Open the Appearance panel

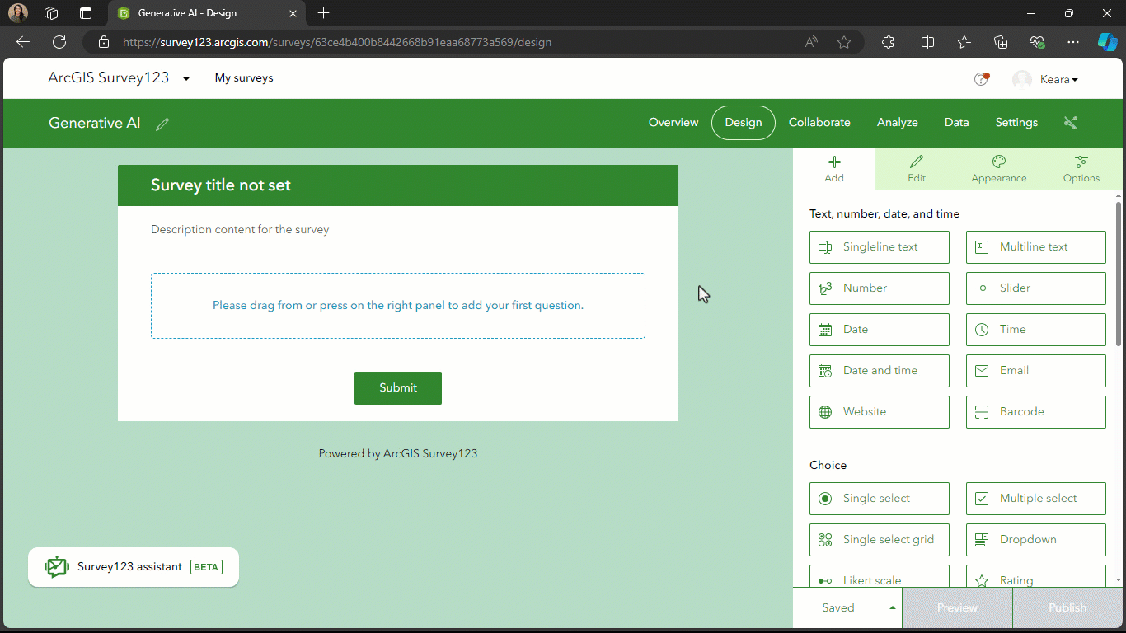998,168
